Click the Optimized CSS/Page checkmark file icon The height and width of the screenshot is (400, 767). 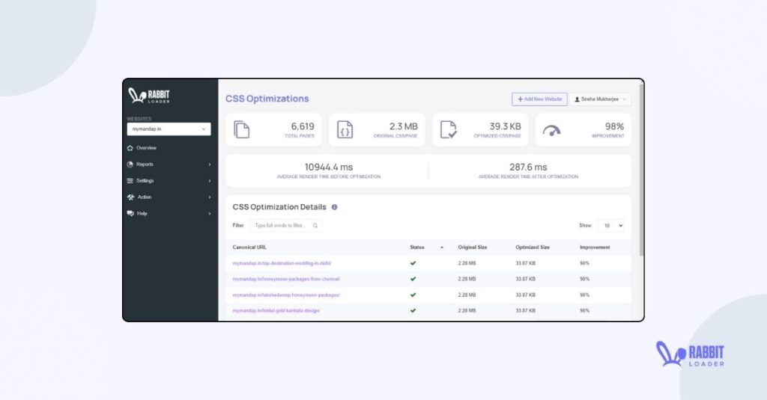point(449,130)
